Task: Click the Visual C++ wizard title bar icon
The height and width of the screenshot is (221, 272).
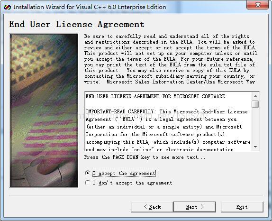Action: coord(7,7)
